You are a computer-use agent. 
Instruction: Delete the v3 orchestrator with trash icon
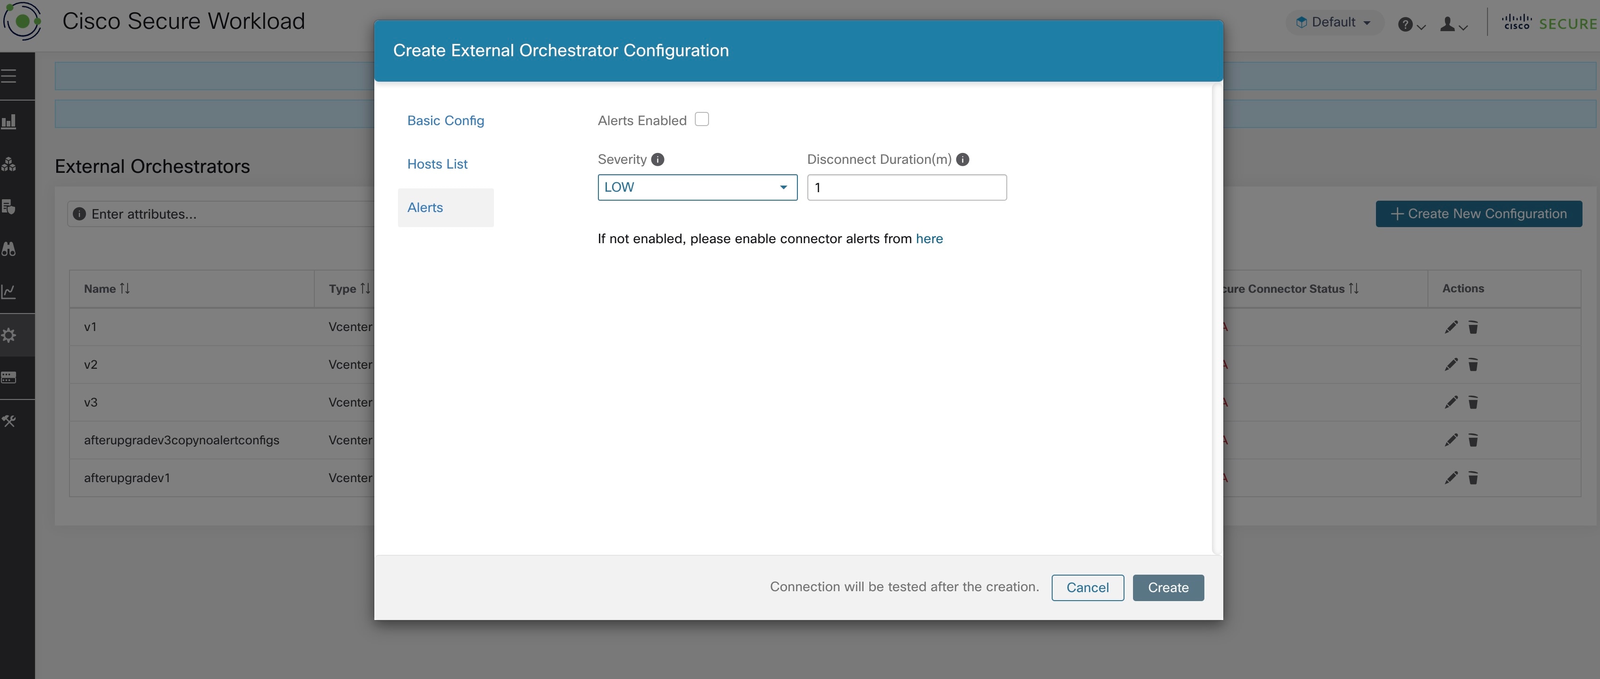click(x=1473, y=403)
